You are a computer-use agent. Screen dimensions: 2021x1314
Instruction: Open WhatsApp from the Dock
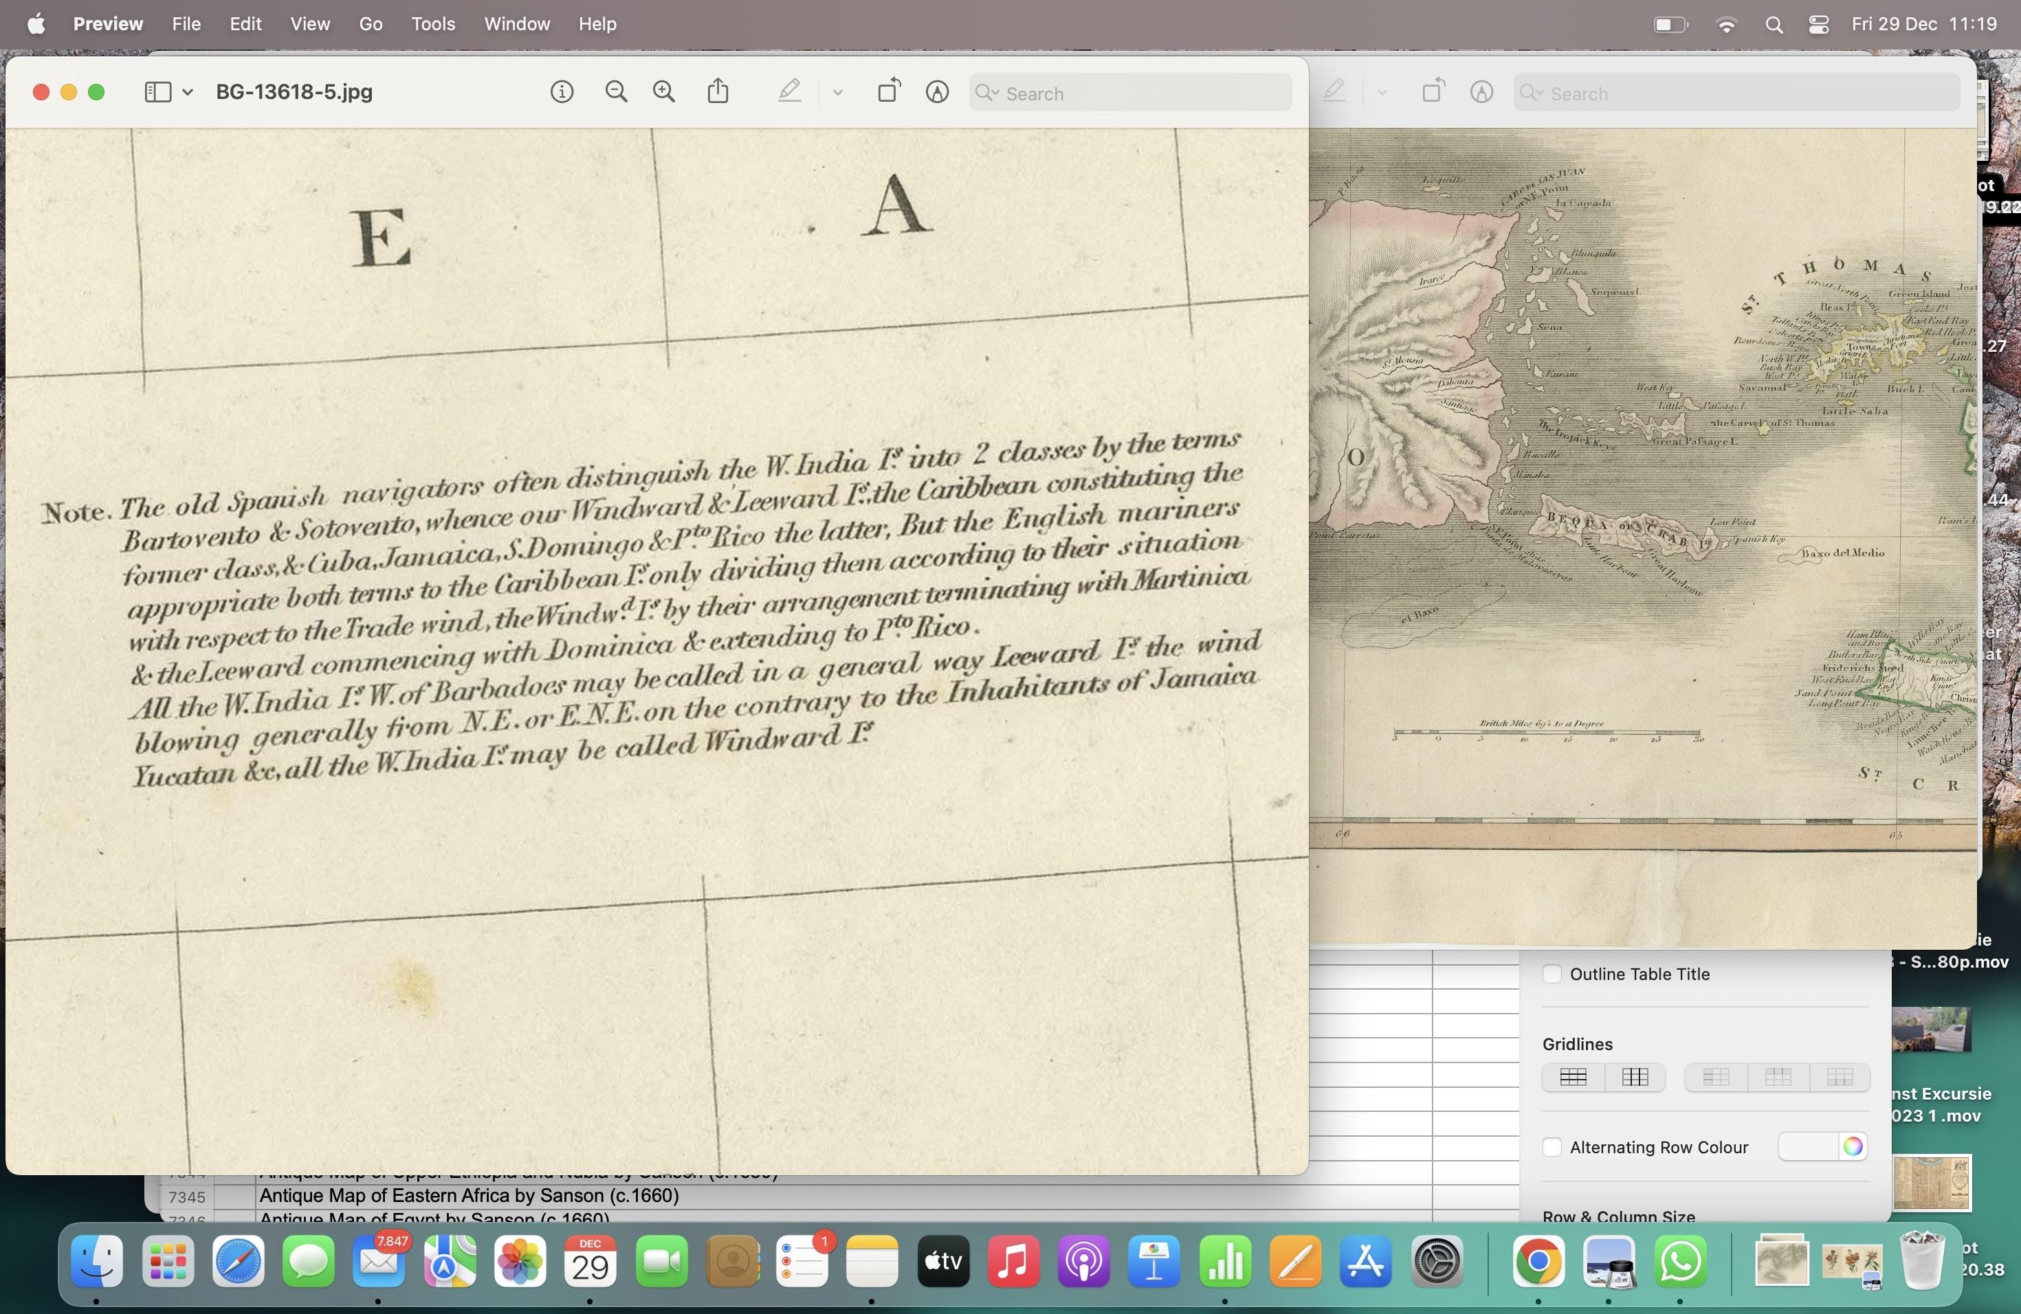click(x=1679, y=1261)
